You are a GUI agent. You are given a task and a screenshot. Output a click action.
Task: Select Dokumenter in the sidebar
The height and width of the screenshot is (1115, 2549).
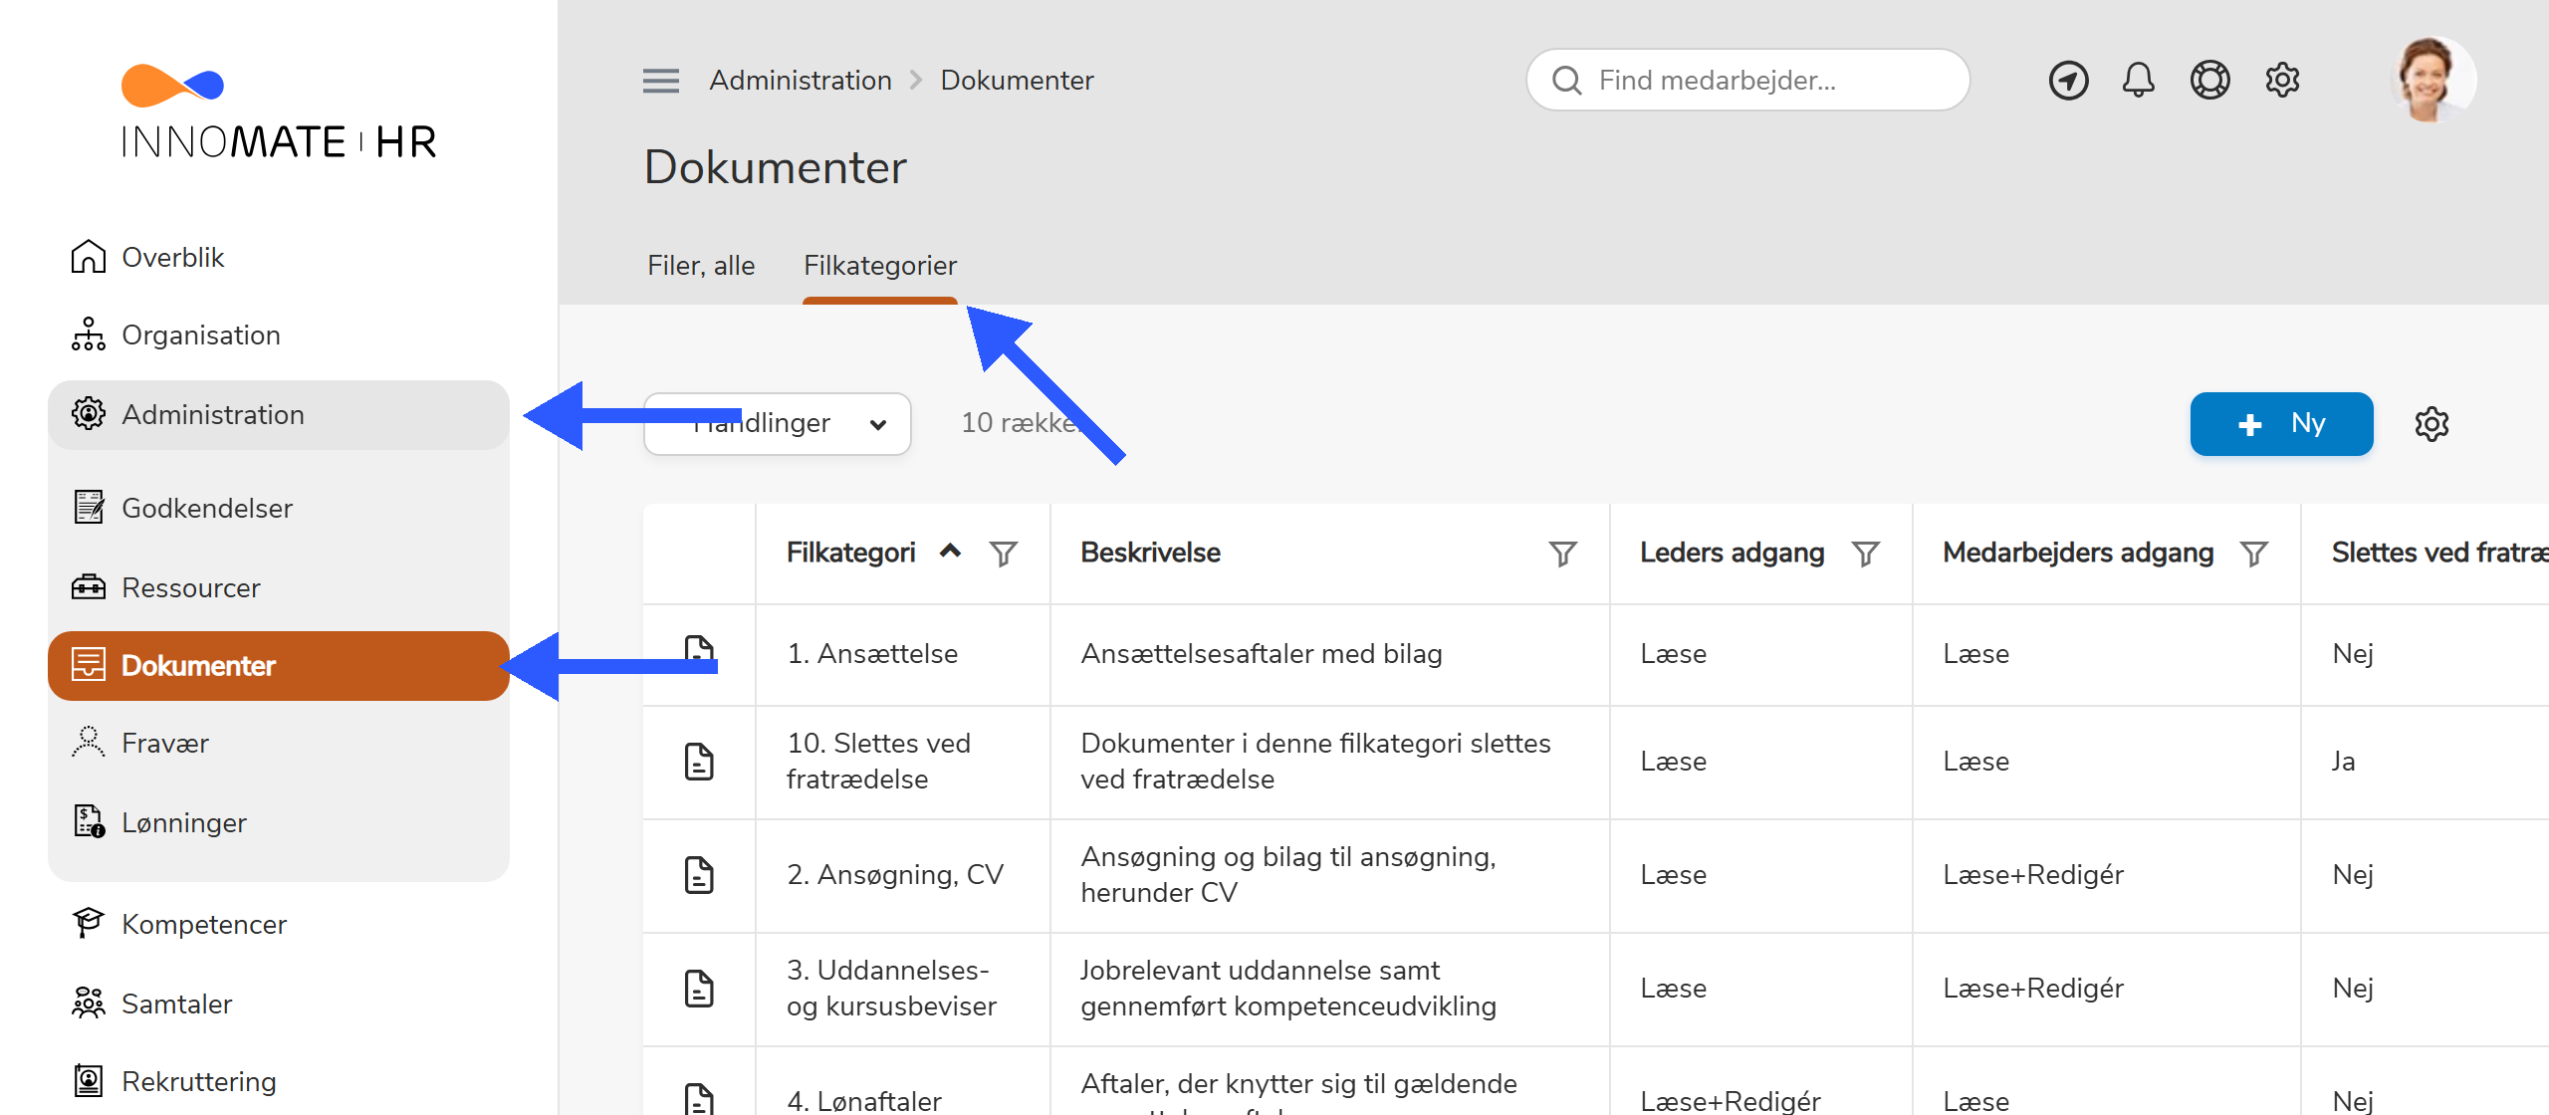[279, 666]
